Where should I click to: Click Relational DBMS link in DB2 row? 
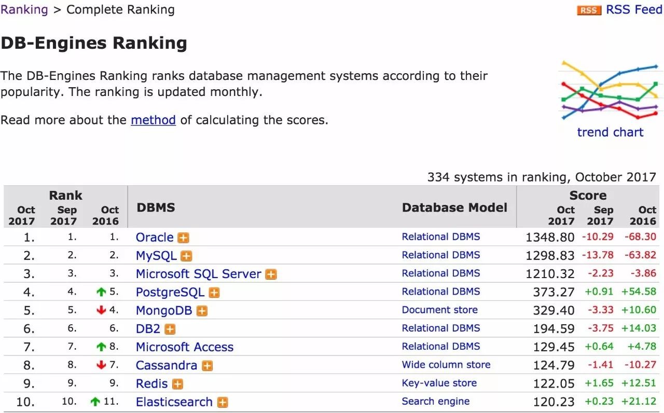pyautogui.click(x=441, y=328)
